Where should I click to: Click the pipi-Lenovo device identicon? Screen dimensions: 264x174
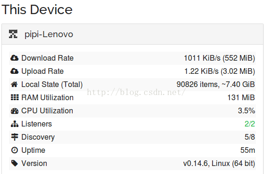(13, 34)
